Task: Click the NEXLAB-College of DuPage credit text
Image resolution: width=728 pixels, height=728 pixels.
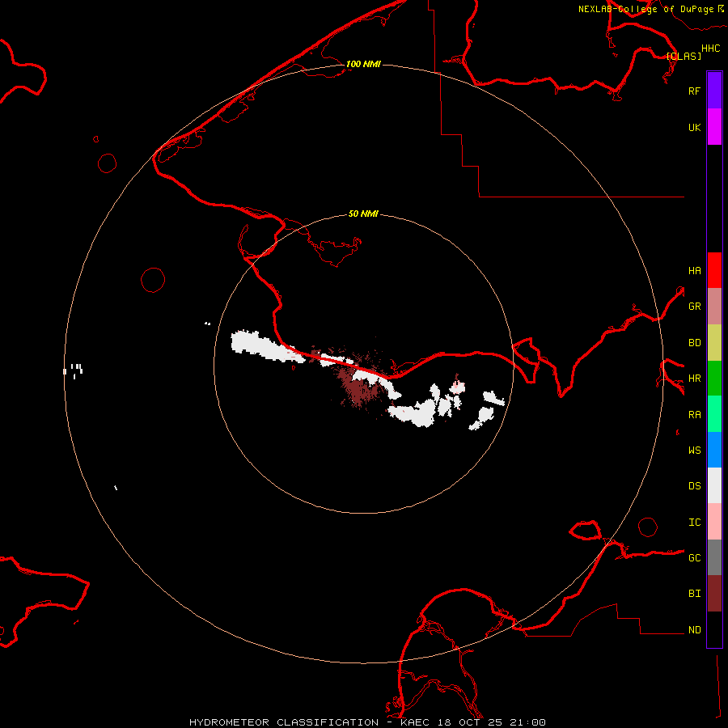Action: (x=646, y=9)
